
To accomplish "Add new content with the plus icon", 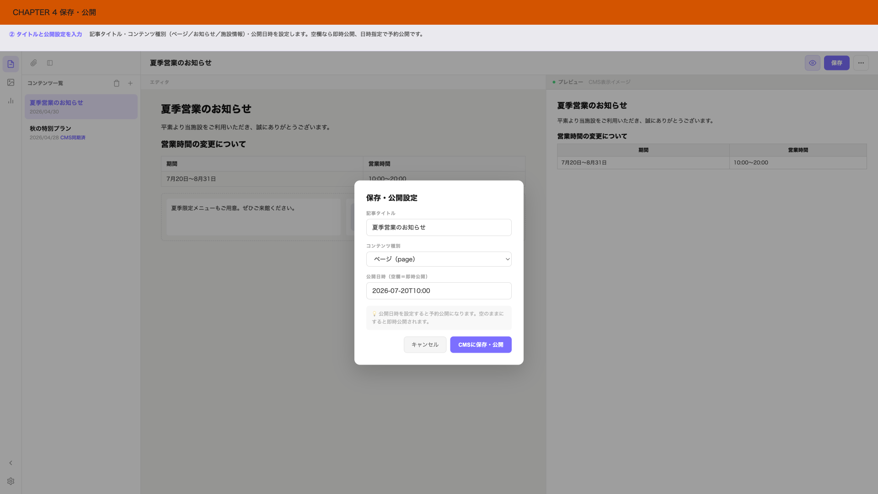I will pos(130,83).
